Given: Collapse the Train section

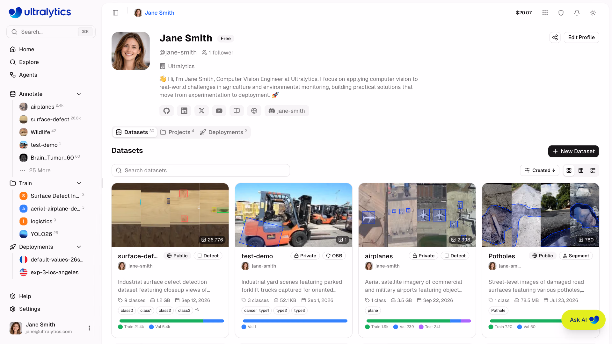Looking at the screenshot, I should pyautogui.click(x=79, y=183).
